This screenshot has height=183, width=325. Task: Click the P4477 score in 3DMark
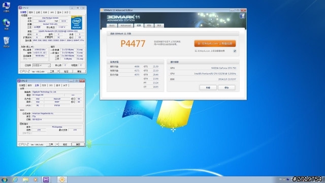click(133, 44)
